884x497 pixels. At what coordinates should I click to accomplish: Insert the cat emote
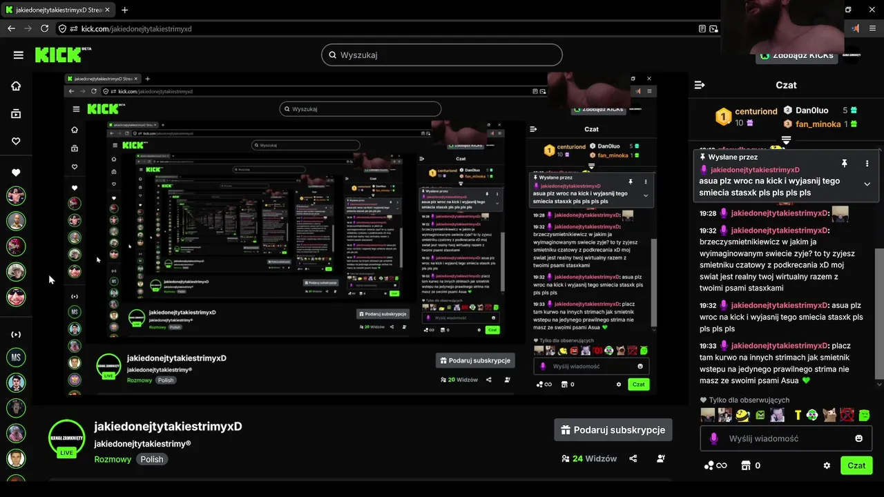coord(829,415)
